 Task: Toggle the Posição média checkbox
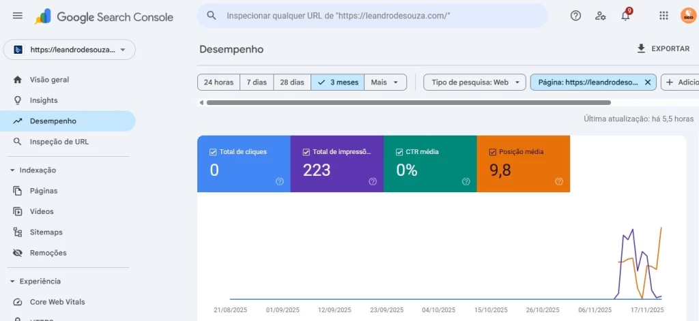tap(492, 152)
